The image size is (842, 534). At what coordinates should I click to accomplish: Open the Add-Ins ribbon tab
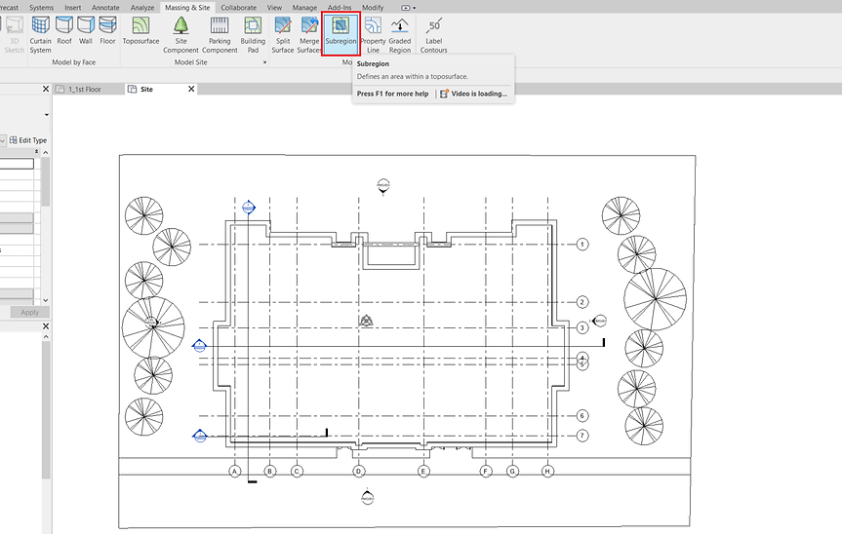click(340, 8)
